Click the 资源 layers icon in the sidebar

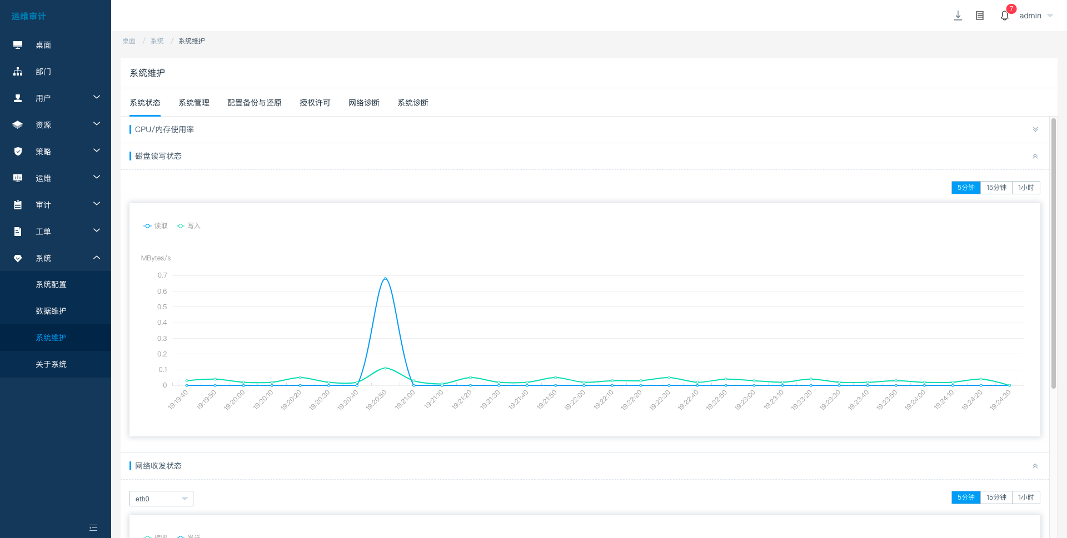click(x=18, y=125)
